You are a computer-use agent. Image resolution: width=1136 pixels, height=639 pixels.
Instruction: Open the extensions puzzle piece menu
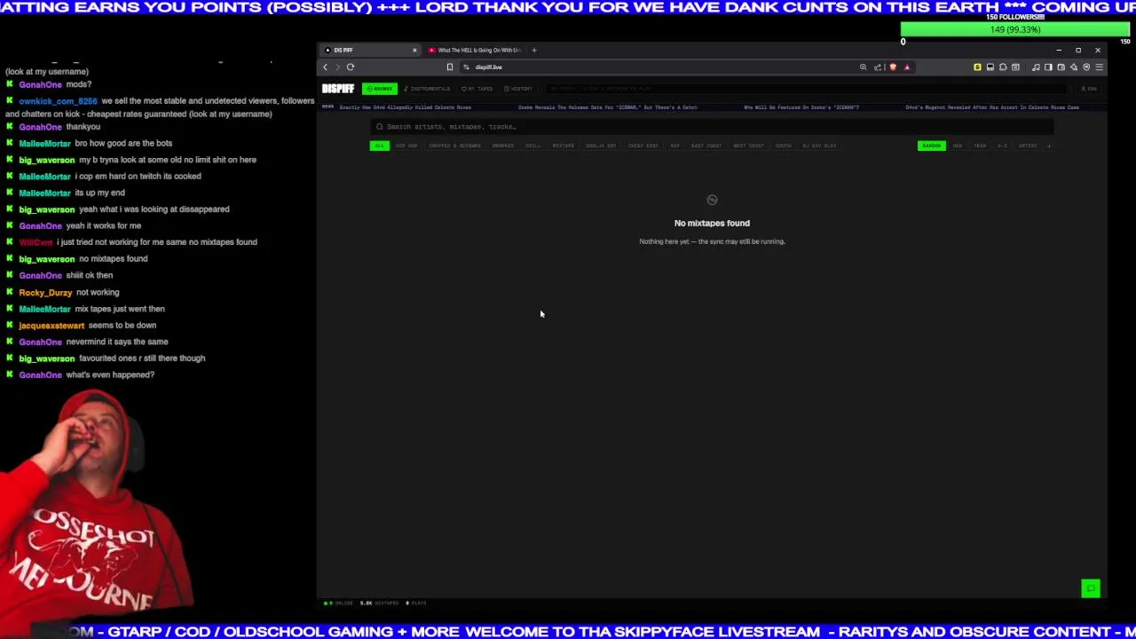(x=1003, y=67)
